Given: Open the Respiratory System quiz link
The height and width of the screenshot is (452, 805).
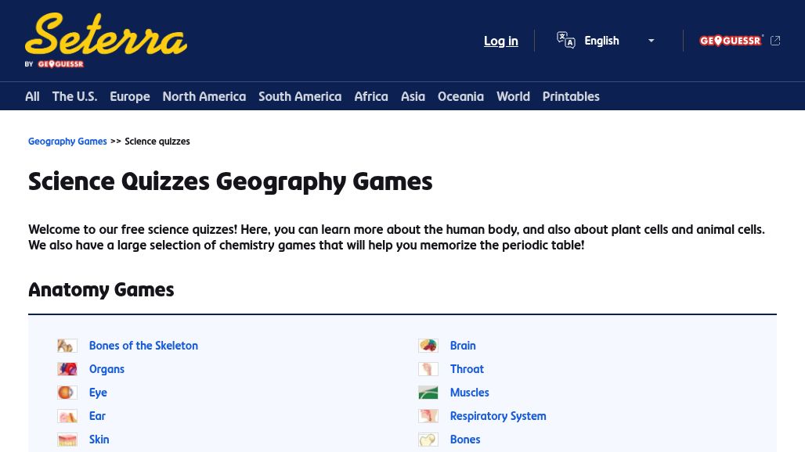Looking at the screenshot, I should [x=498, y=416].
